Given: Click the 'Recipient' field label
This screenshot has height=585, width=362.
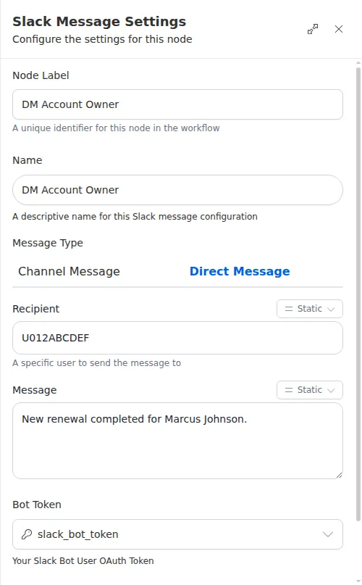Looking at the screenshot, I should pyautogui.click(x=35, y=309).
